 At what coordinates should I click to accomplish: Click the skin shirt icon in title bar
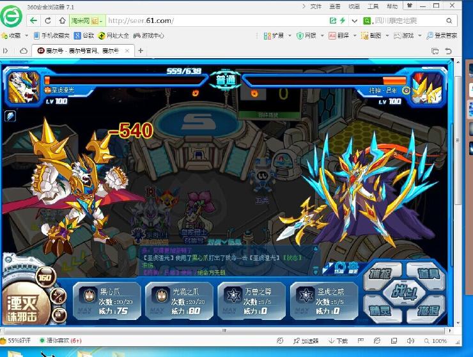(409, 6)
